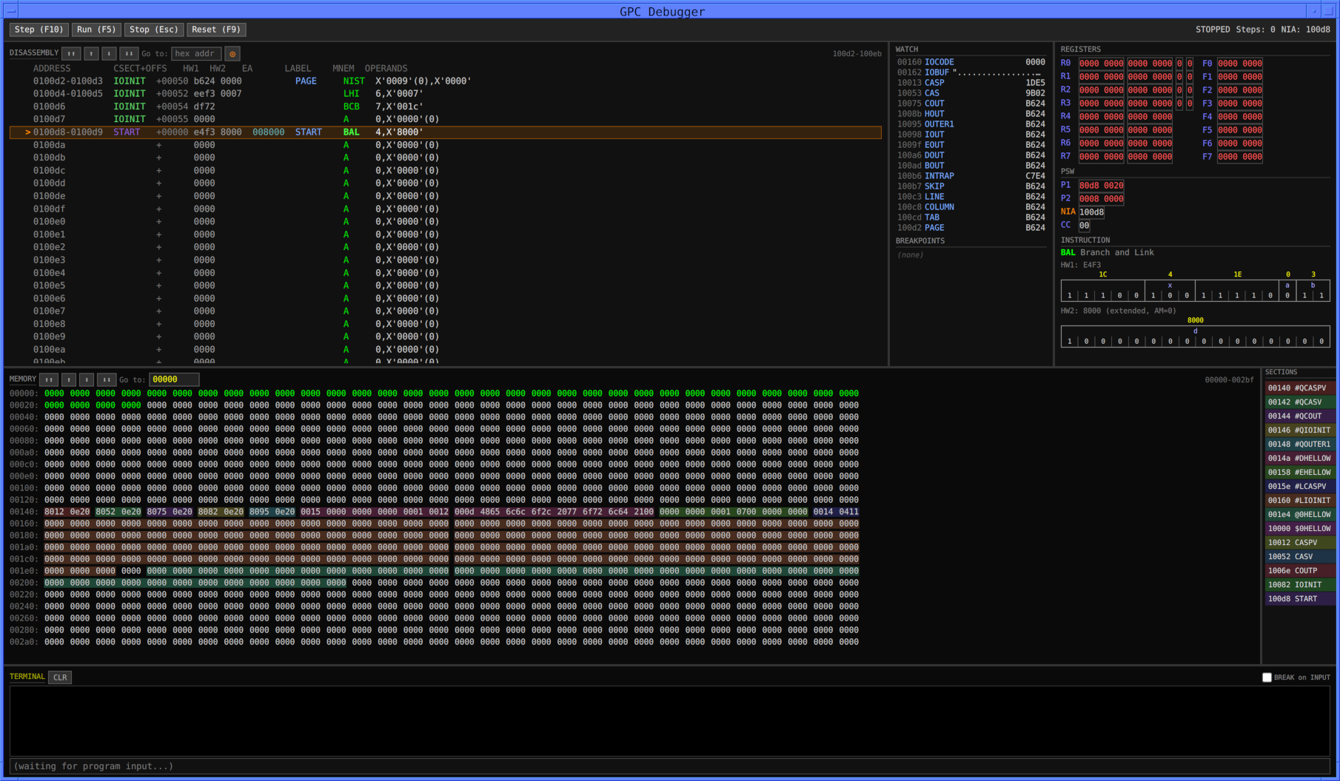The image size is (1340, 781).
Task: Click disassembly page-up double arrow button
Action: point(71,54)
